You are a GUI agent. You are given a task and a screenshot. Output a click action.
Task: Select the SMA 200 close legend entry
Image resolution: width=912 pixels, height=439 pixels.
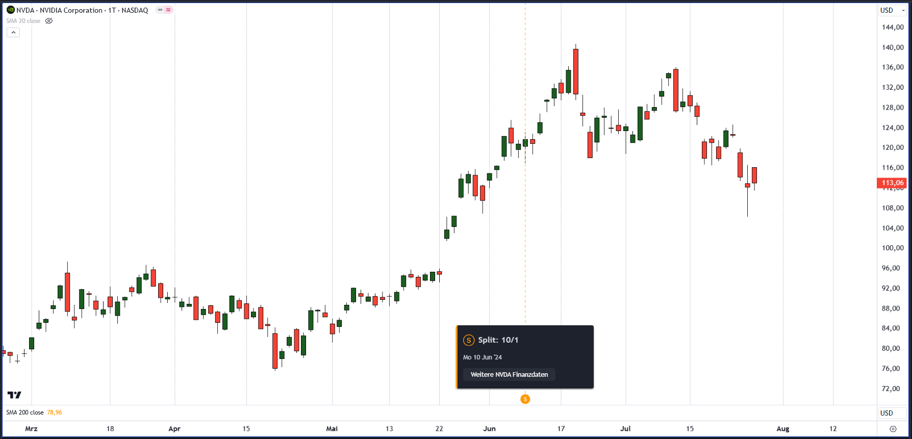tap(25, 412)
